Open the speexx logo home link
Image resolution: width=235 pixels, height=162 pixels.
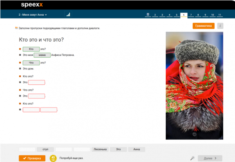[32, 5]
